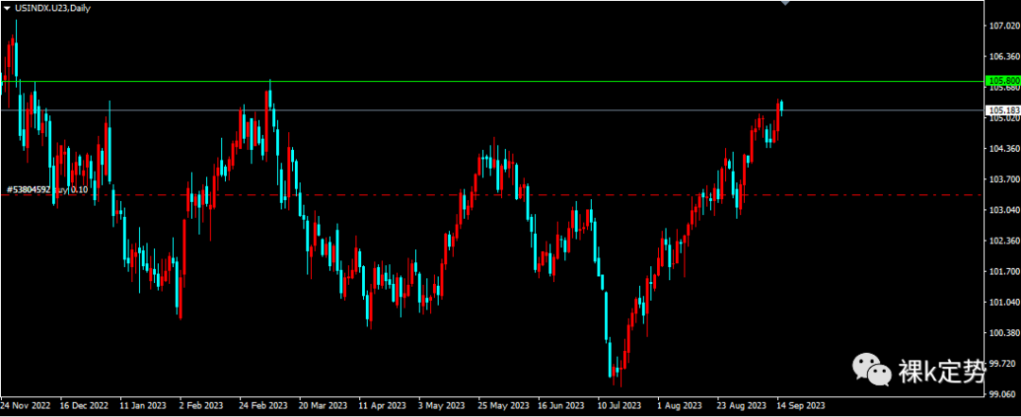Click the 20 Mar 2023 date label
This screenshot has width=1021, height=417.
click(x=323, y=406)
